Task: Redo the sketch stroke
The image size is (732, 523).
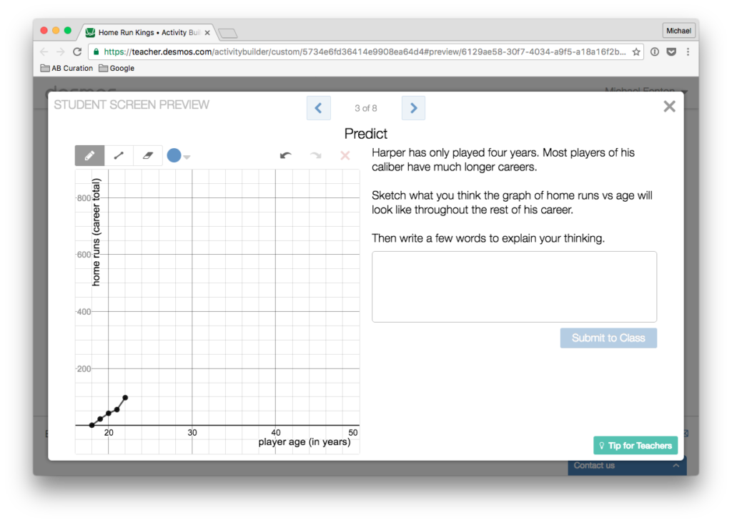Action: [315, 156]
